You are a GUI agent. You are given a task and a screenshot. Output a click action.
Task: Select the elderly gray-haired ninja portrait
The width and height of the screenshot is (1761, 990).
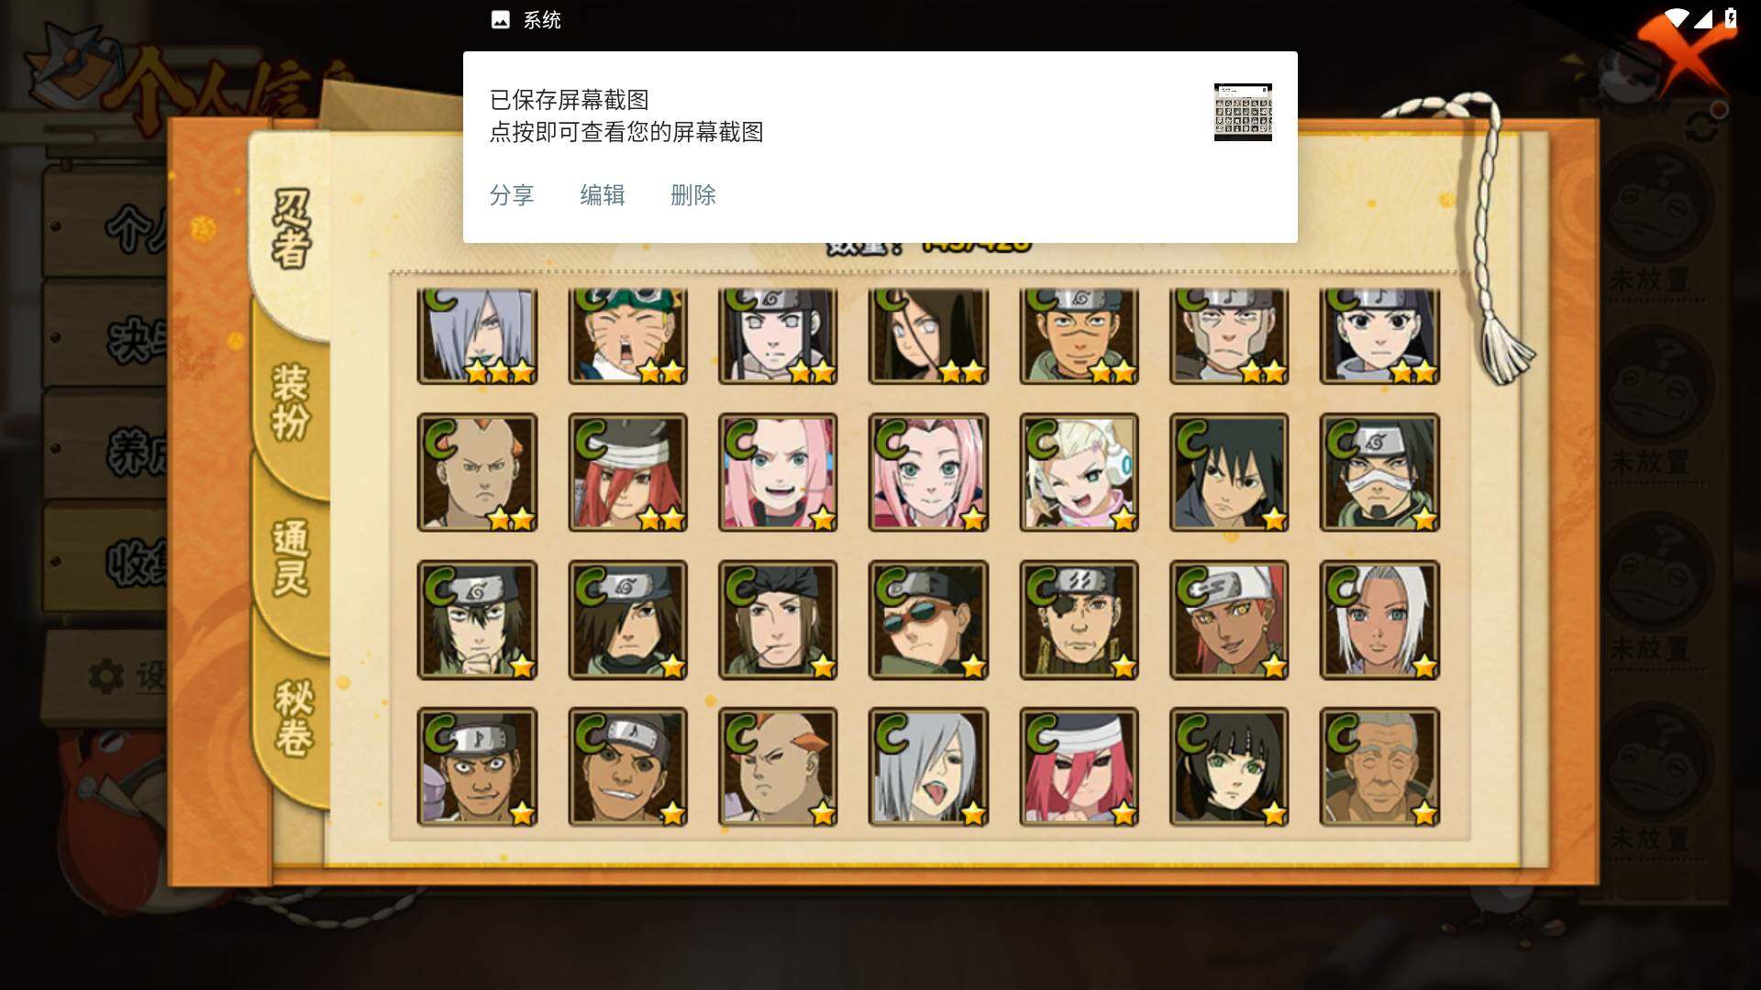pos(1379,766)
